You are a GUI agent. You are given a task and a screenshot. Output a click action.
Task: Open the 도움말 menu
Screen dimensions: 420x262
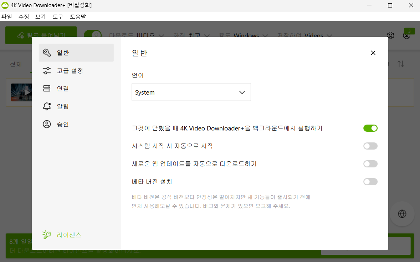(x=78, y=17)
